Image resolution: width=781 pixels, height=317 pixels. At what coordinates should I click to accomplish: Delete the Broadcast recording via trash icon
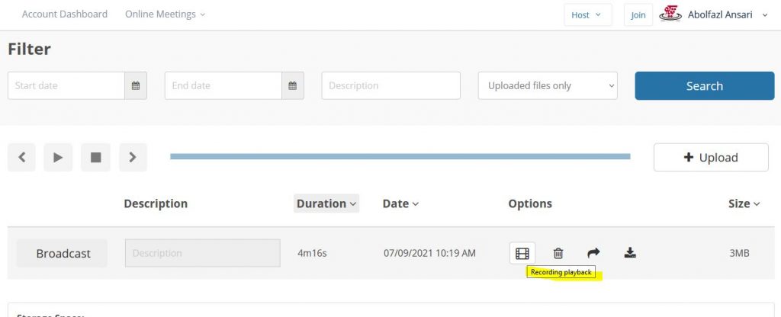[558, 253]
